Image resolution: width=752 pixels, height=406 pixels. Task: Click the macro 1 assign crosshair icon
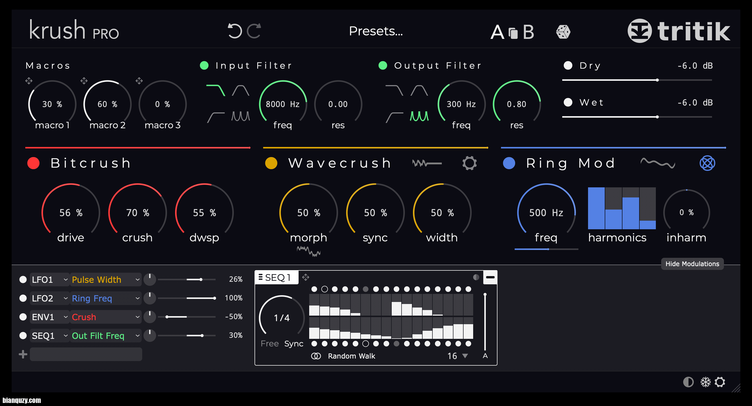(29, 81)
